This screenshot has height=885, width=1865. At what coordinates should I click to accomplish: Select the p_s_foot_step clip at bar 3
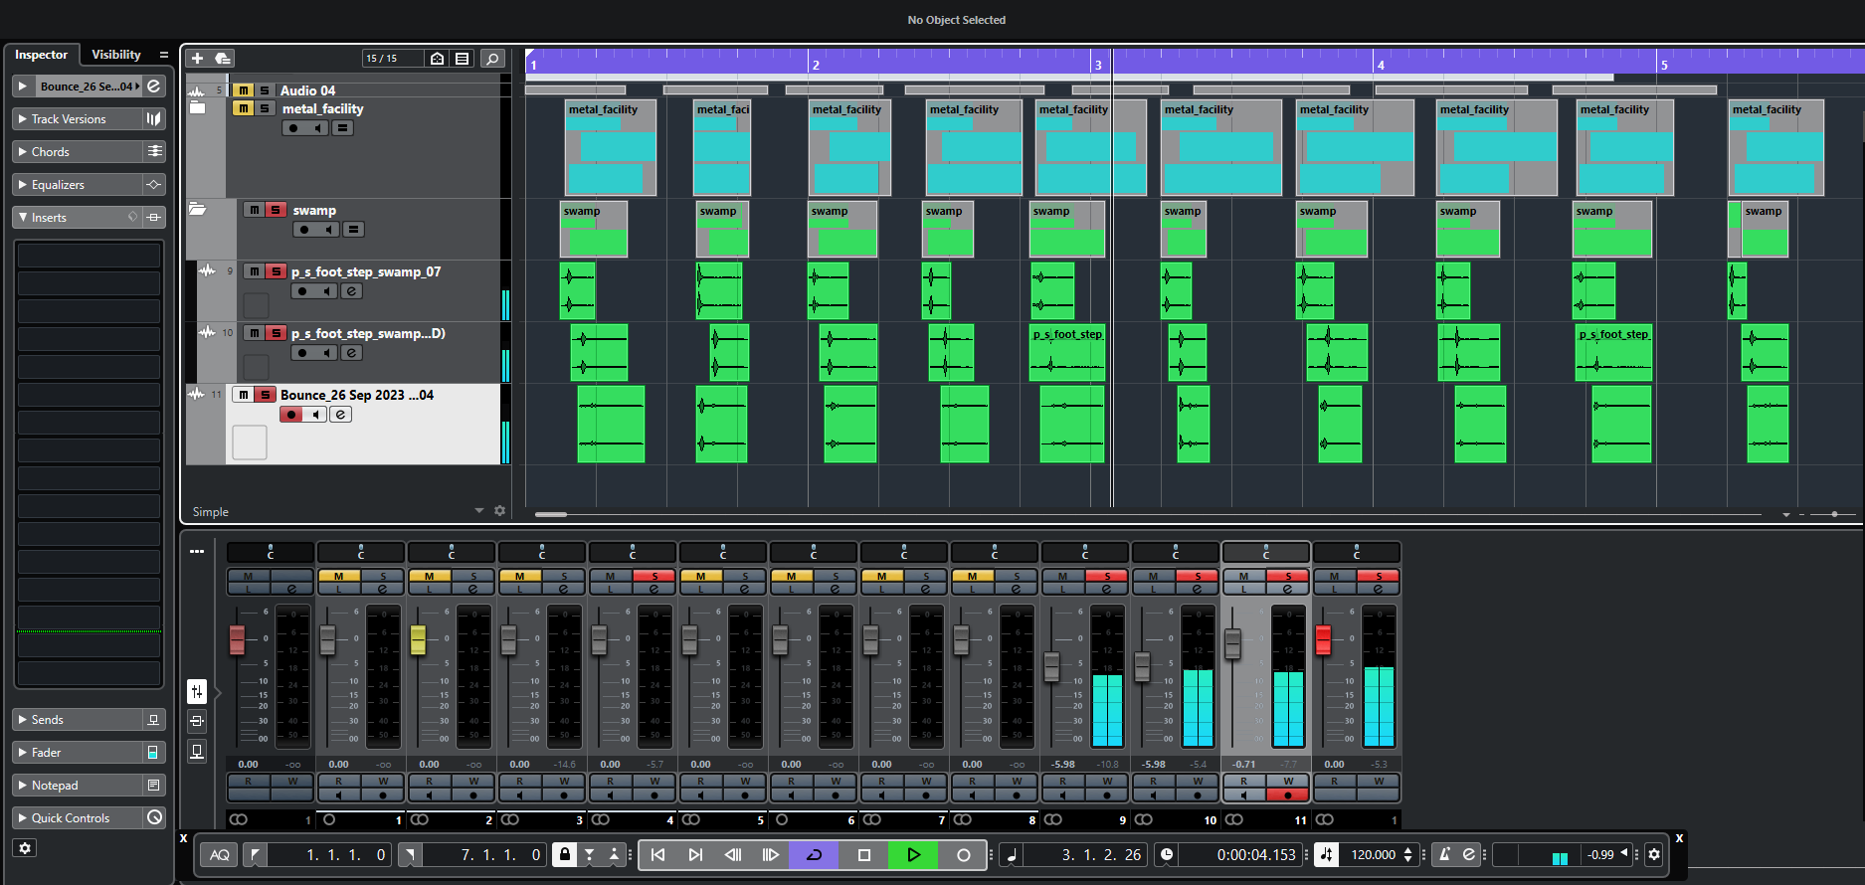(x=1067, y=352)
